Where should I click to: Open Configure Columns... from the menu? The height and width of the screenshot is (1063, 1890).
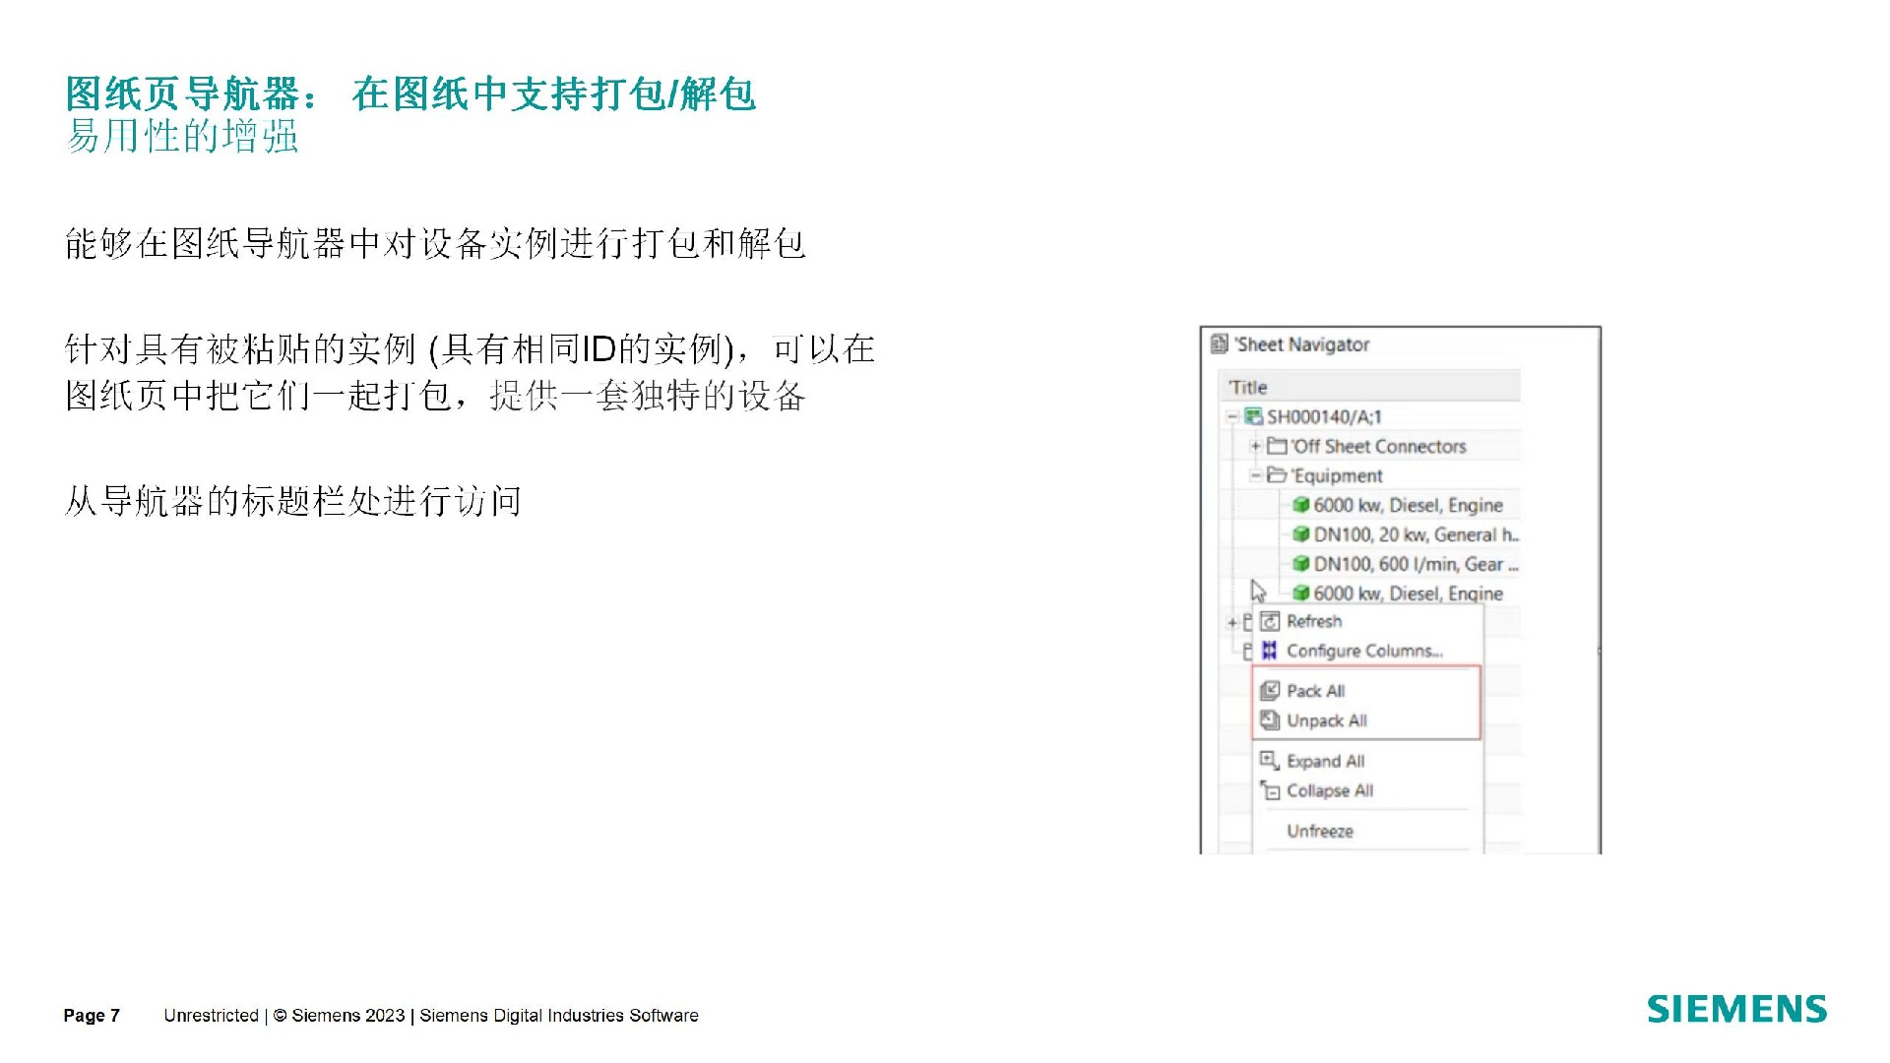1367,651
